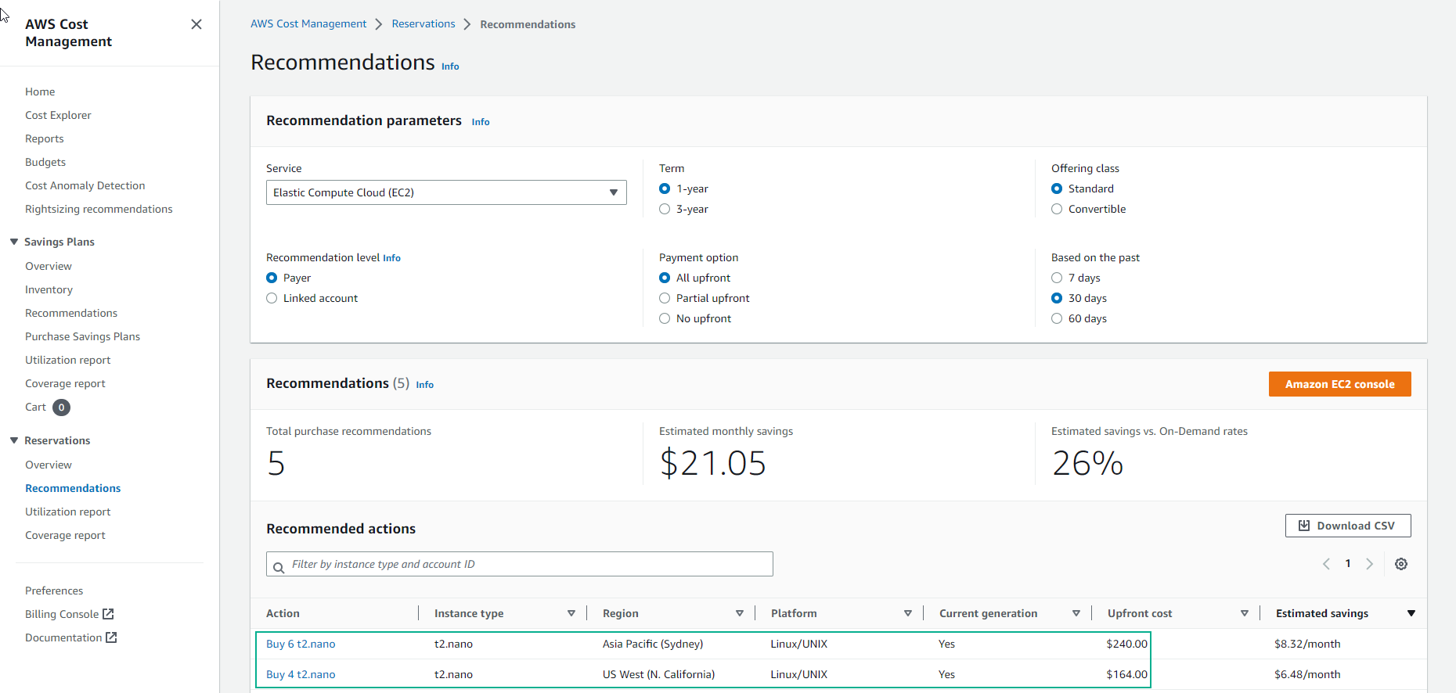The width and height of the screenshot is (1456, 693).
Task: Go to Reservations breadcrumb link
Action: tap(423, 24)
